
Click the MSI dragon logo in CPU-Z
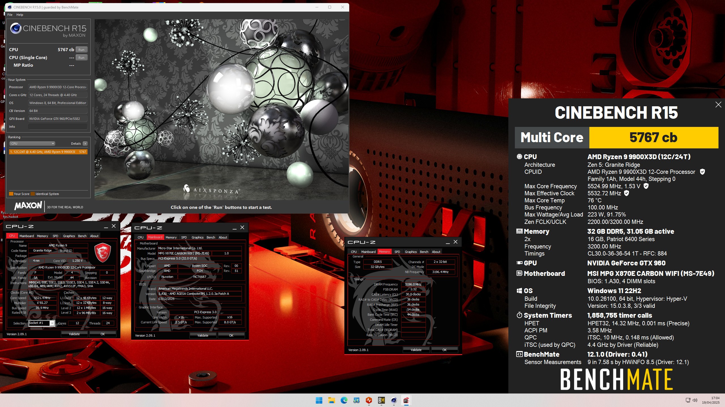pyautogui.click(x=102, y=252)
